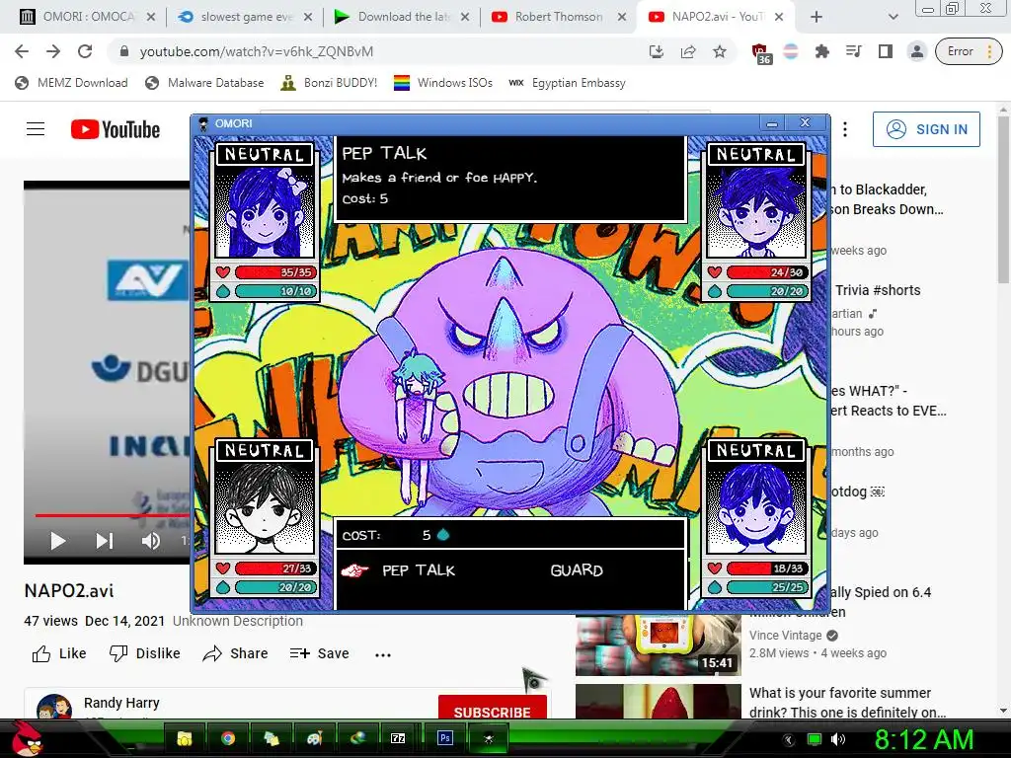Viewport: 1011px width, 758px height.
Task: Open Chrome on the taskbar
Action: (x=228, y=738)
